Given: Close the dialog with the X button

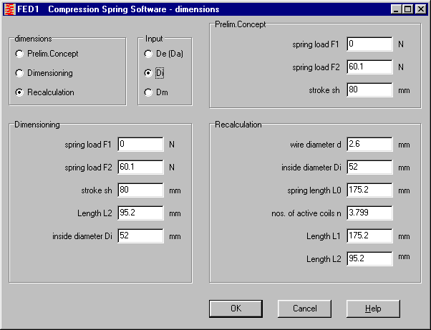Looking at the screenshot, I should (x=420, y=9).
